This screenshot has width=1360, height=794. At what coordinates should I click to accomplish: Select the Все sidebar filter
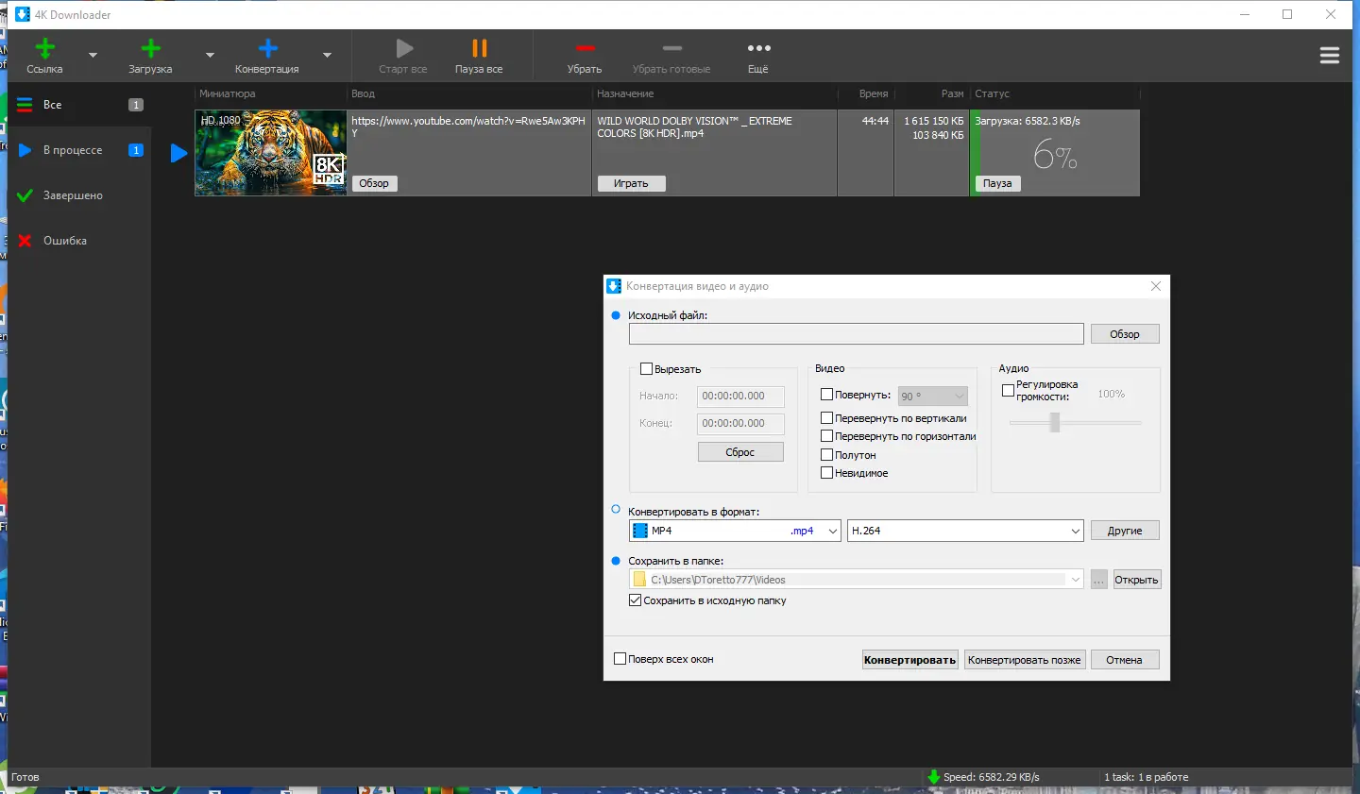click(79, 105)
